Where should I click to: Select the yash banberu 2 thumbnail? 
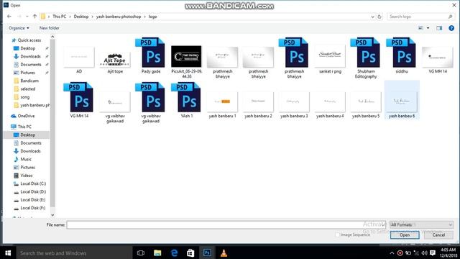258,102
